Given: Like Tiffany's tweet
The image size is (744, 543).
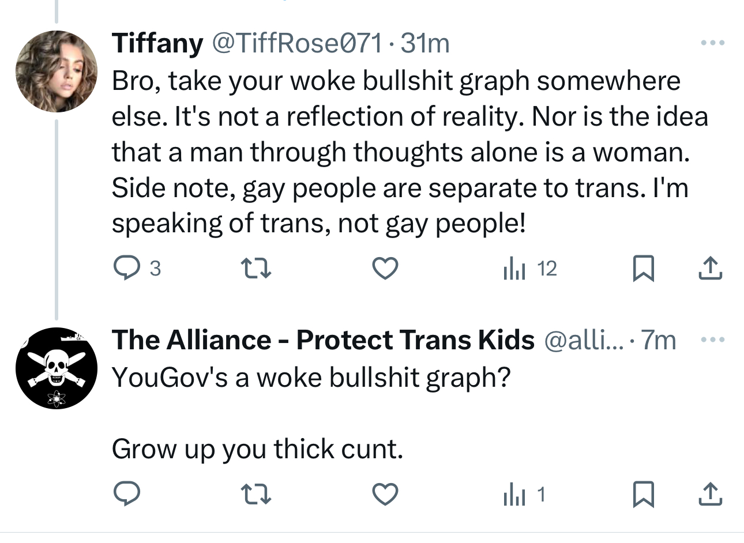Looking at the screenshot, I should pyautogui.click(x=385, y=268).
